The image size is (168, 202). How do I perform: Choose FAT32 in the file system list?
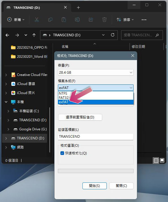(x=96, y=97)
